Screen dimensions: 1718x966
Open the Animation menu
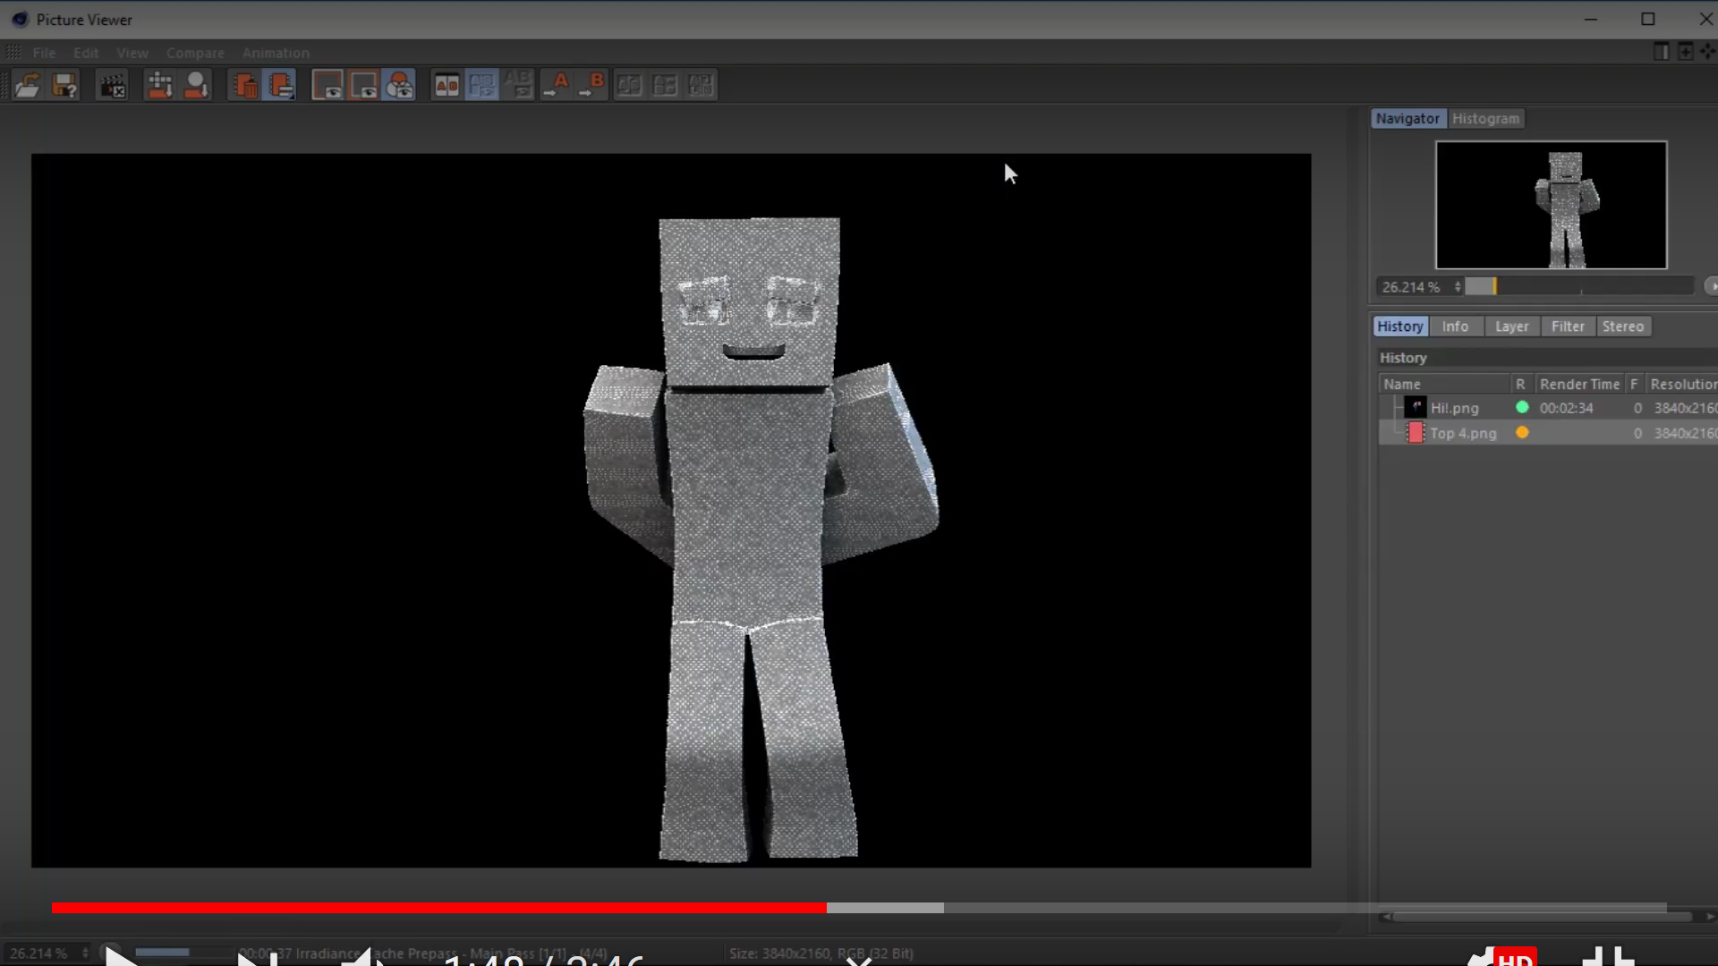[276, 53]
